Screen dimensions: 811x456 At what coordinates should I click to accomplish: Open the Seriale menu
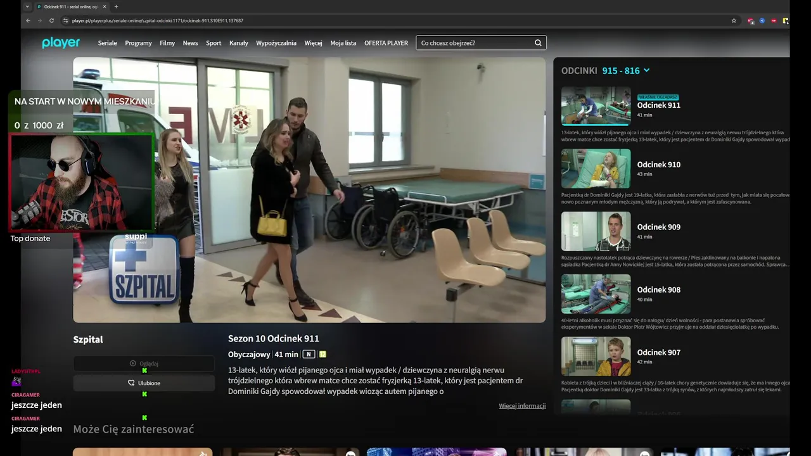[108, 43]
